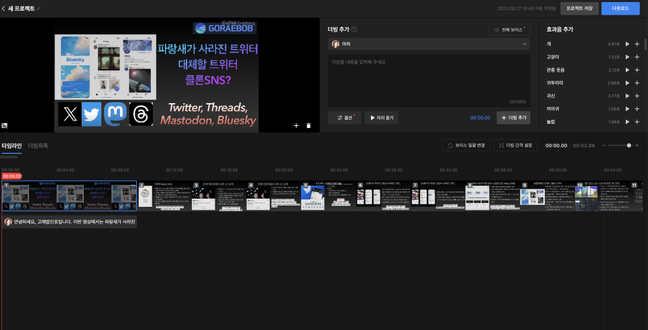Select timeline clip number 4

click(x=274, y=196)
